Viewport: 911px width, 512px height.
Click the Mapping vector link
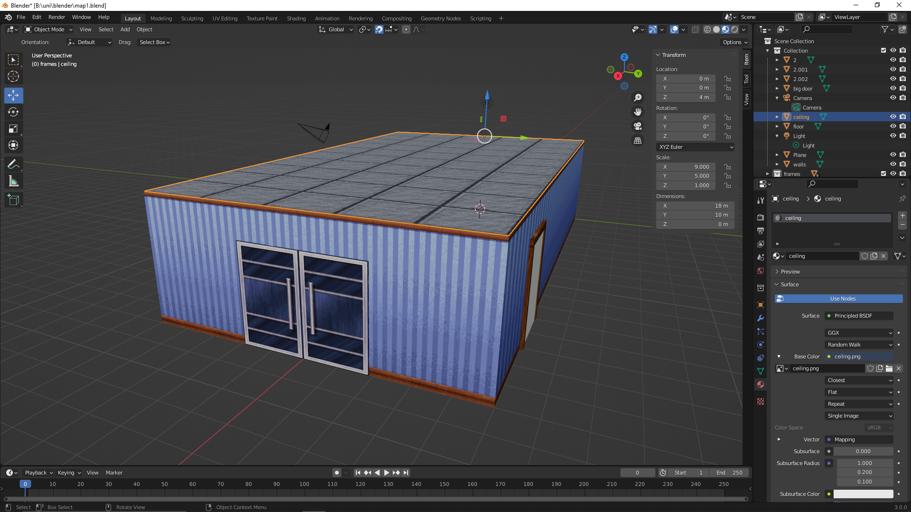859,439
